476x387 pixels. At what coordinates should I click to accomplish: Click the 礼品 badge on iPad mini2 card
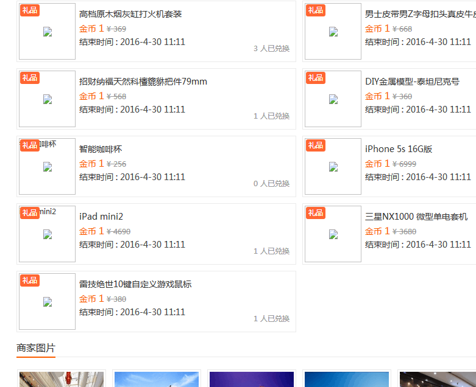coord(30,213)
